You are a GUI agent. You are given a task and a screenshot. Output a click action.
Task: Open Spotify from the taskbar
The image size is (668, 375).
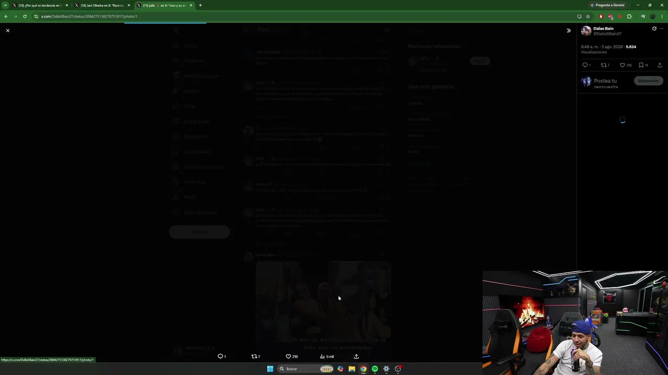point(375,369)
